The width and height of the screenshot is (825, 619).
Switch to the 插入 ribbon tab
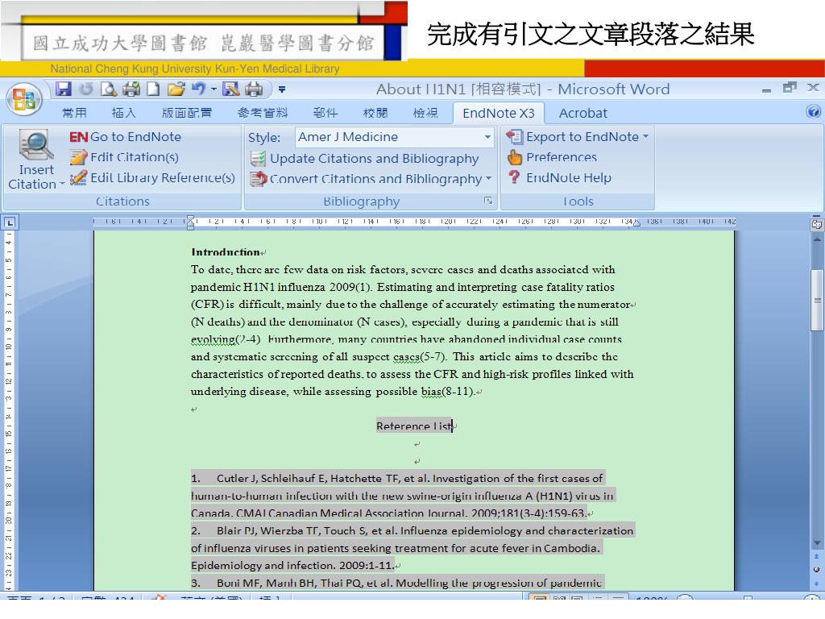coord(123,113)
